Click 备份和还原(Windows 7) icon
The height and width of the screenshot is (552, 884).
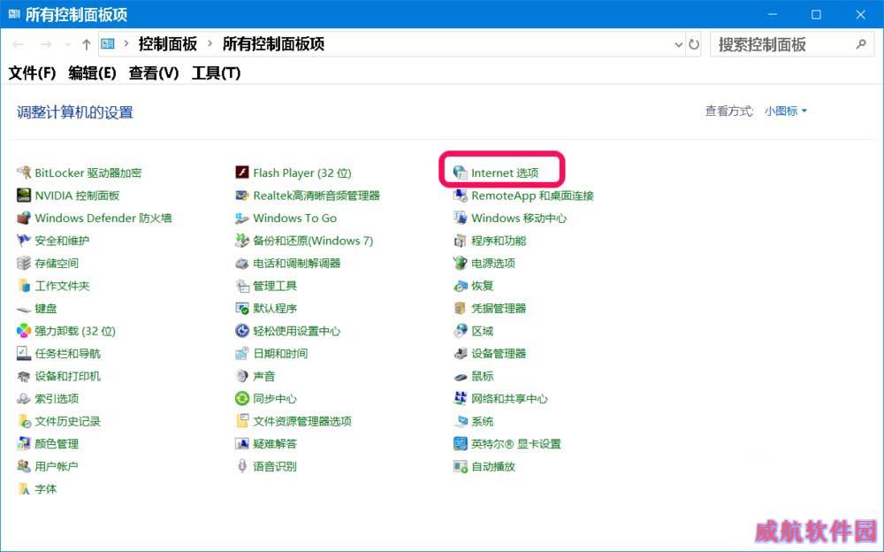(242, 241)
